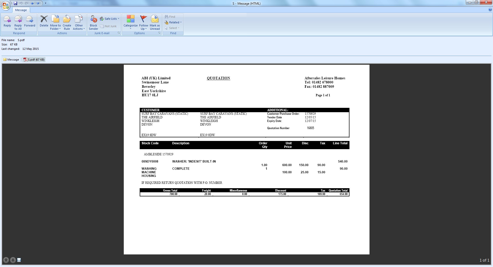This screenshot has height=267, width=493.
Task: Open Junk E-mail options dialog launcher
Action: coord(119,33)
